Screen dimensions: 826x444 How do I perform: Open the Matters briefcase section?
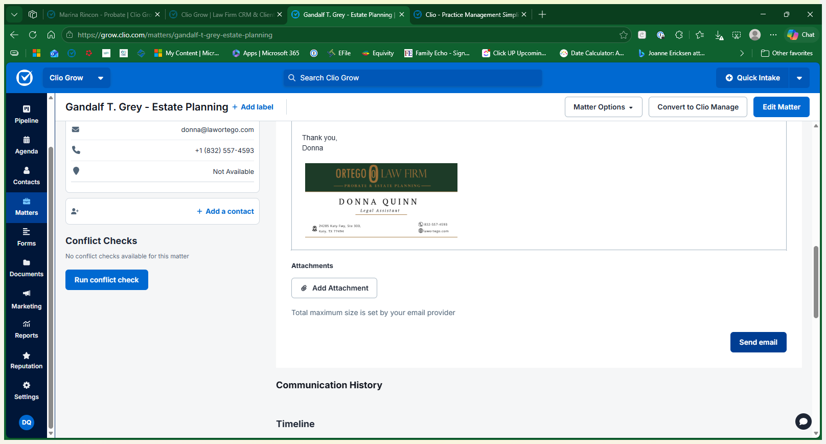tap(27, 207)
